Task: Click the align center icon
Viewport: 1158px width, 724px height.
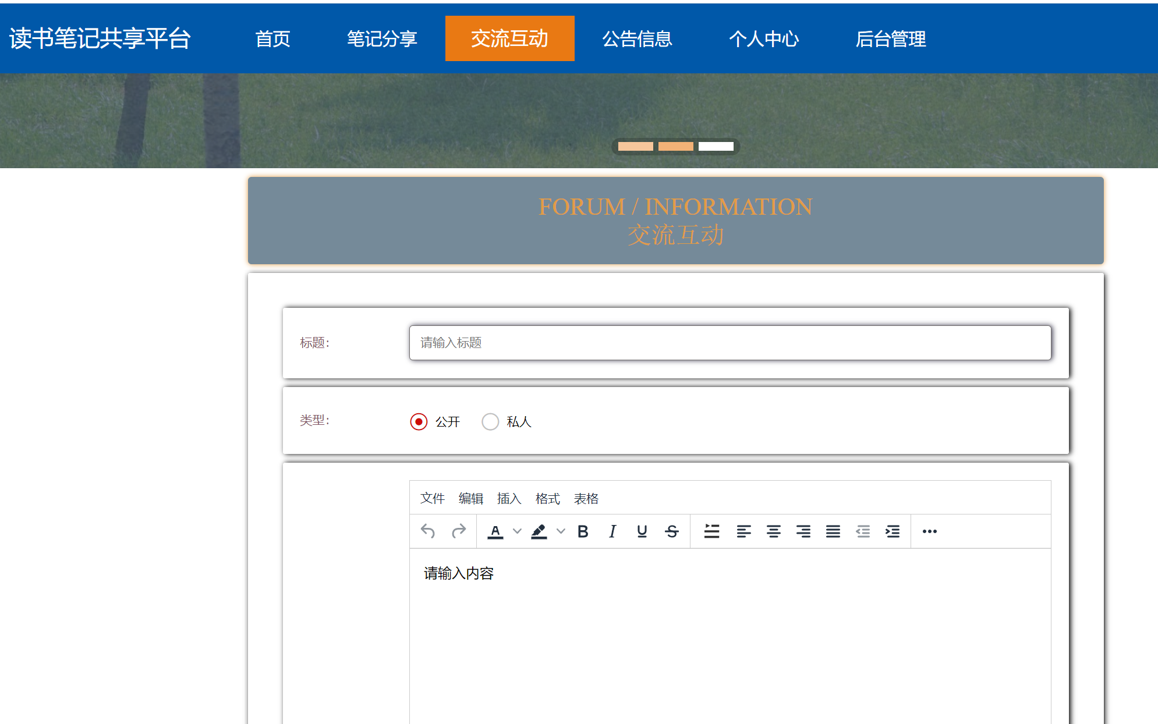Action: click(774, 531)
